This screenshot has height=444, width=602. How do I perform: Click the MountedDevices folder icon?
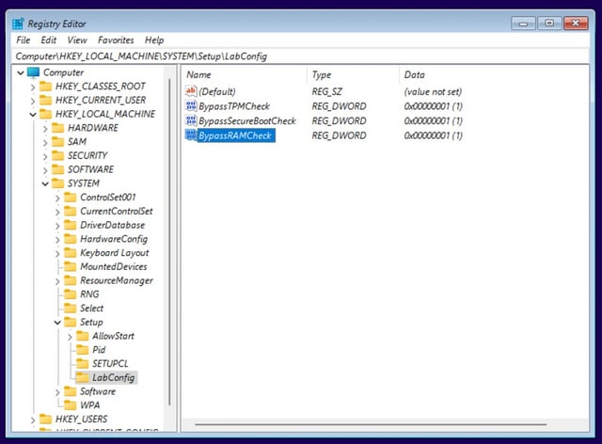pos(71,266)
